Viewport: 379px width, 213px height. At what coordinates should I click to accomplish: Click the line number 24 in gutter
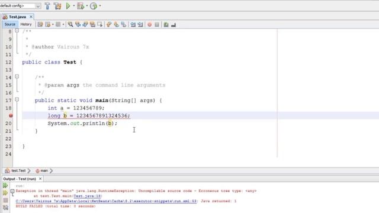point(8,154)
